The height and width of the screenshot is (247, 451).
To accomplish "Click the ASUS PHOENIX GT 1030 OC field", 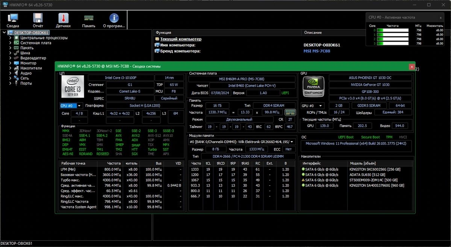I will click(x=371, y=78).
